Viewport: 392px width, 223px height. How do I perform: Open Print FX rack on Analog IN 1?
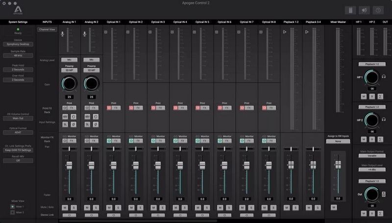[x=72, y=108]
